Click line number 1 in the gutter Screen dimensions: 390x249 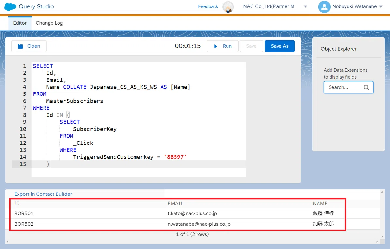[x=24, y=66]
